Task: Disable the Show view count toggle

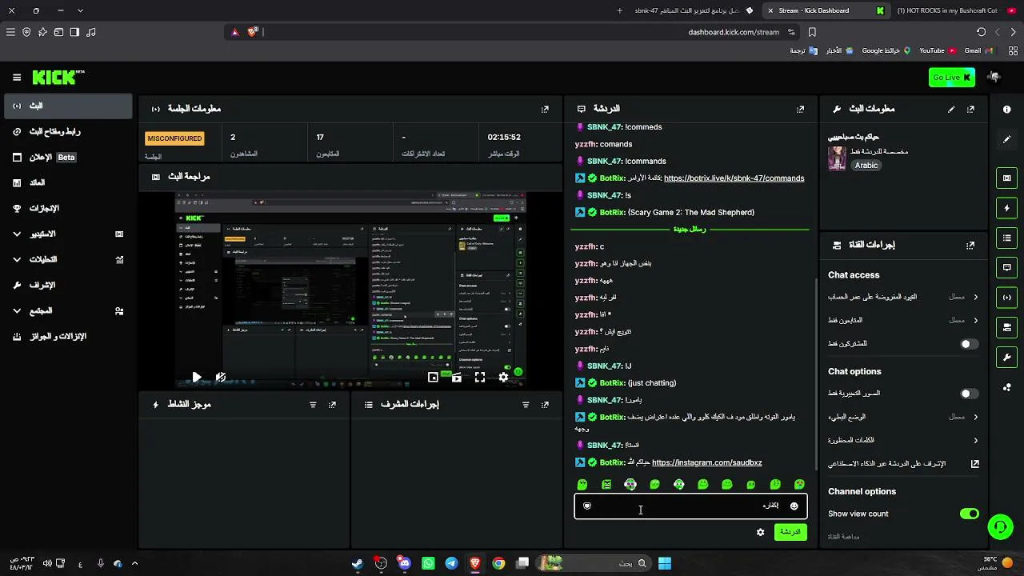Action: (x=969, y=514)
